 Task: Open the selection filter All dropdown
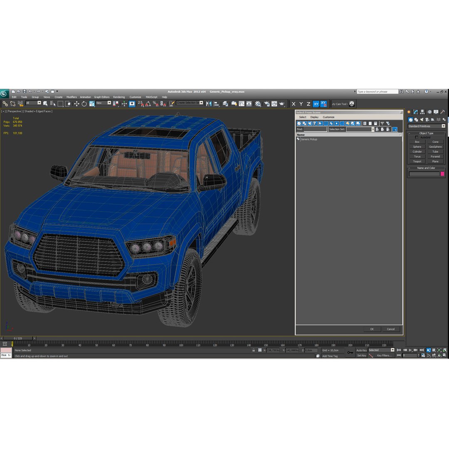coord(34,103)
